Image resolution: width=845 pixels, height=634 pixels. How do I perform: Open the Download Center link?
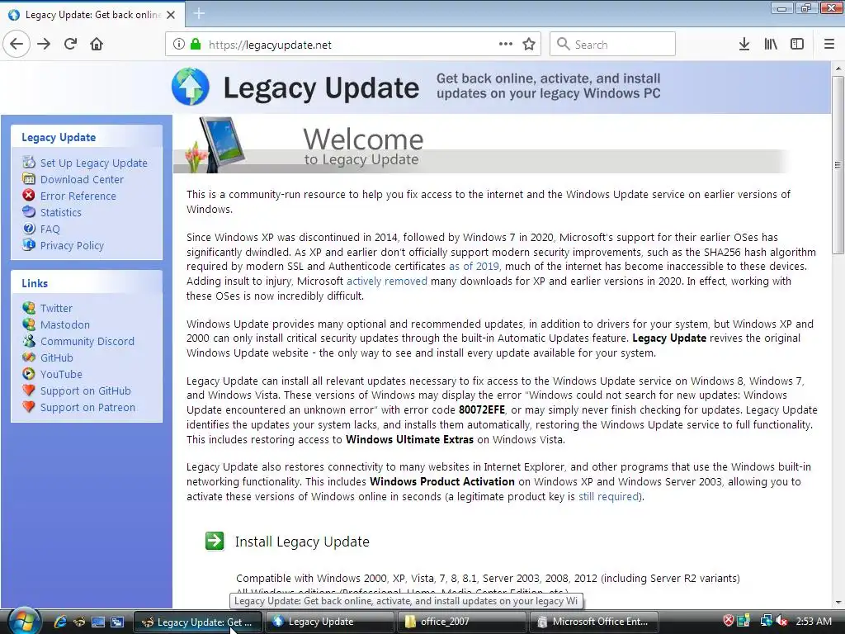[82, 179]
